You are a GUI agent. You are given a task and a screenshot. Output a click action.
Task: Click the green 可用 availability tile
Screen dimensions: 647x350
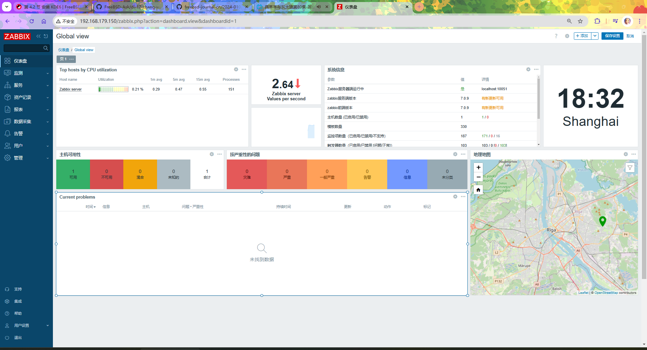73,174
